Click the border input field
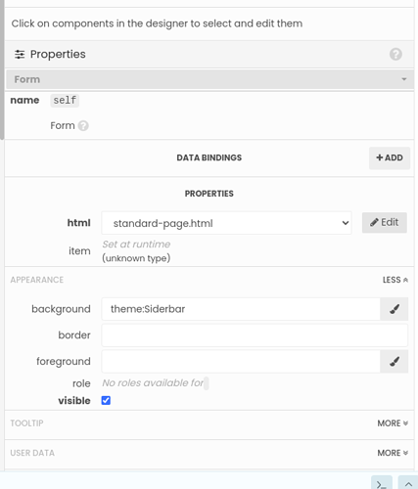Viewport: 418px width, 489px height. point(255,335)
